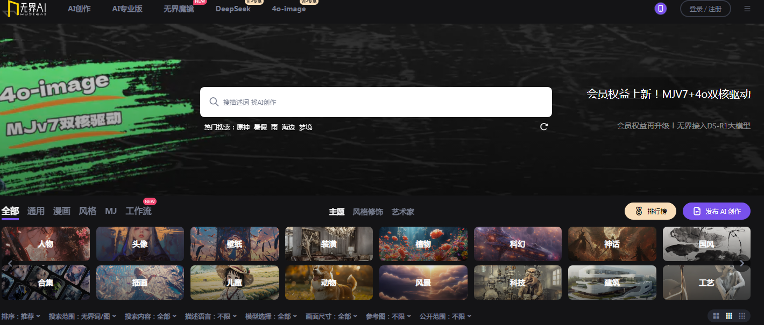Switch to medium grid view layout
Viewport: 764px width, 325px height.
(729, 316)
